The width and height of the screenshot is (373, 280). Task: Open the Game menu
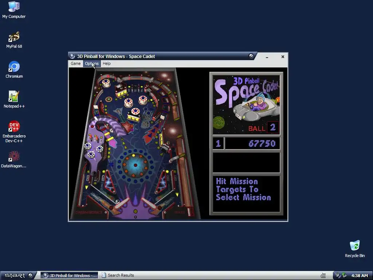click(76, 63)
